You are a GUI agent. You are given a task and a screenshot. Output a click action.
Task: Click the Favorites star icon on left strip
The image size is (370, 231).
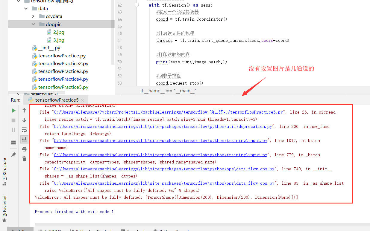[4, 221]
